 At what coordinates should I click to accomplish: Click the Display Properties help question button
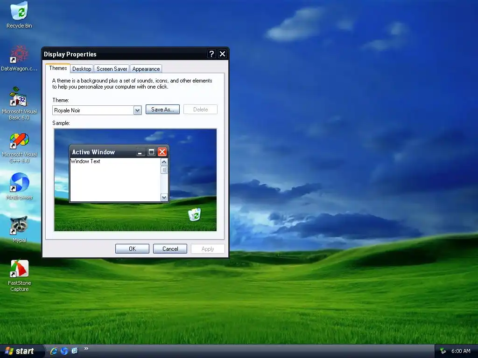[x=211, y=54]
